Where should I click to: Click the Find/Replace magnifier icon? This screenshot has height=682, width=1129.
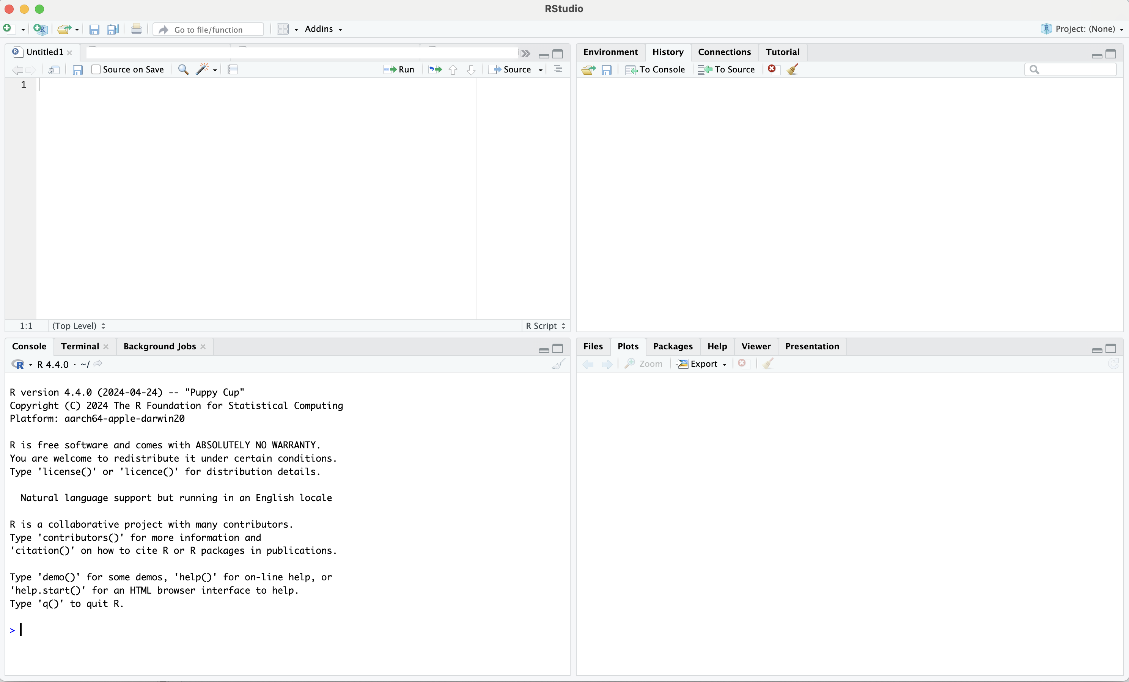(x=183, y=70)
